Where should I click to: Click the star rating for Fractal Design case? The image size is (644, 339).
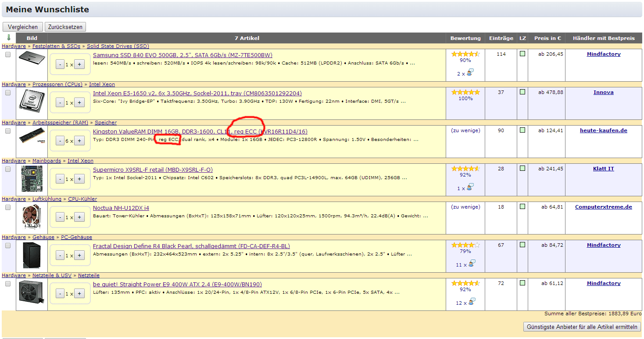[465, 245]
